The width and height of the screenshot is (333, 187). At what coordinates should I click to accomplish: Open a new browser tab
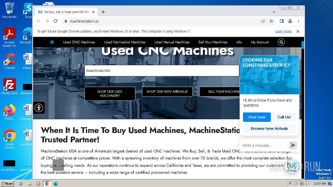(x=103, y=12)
